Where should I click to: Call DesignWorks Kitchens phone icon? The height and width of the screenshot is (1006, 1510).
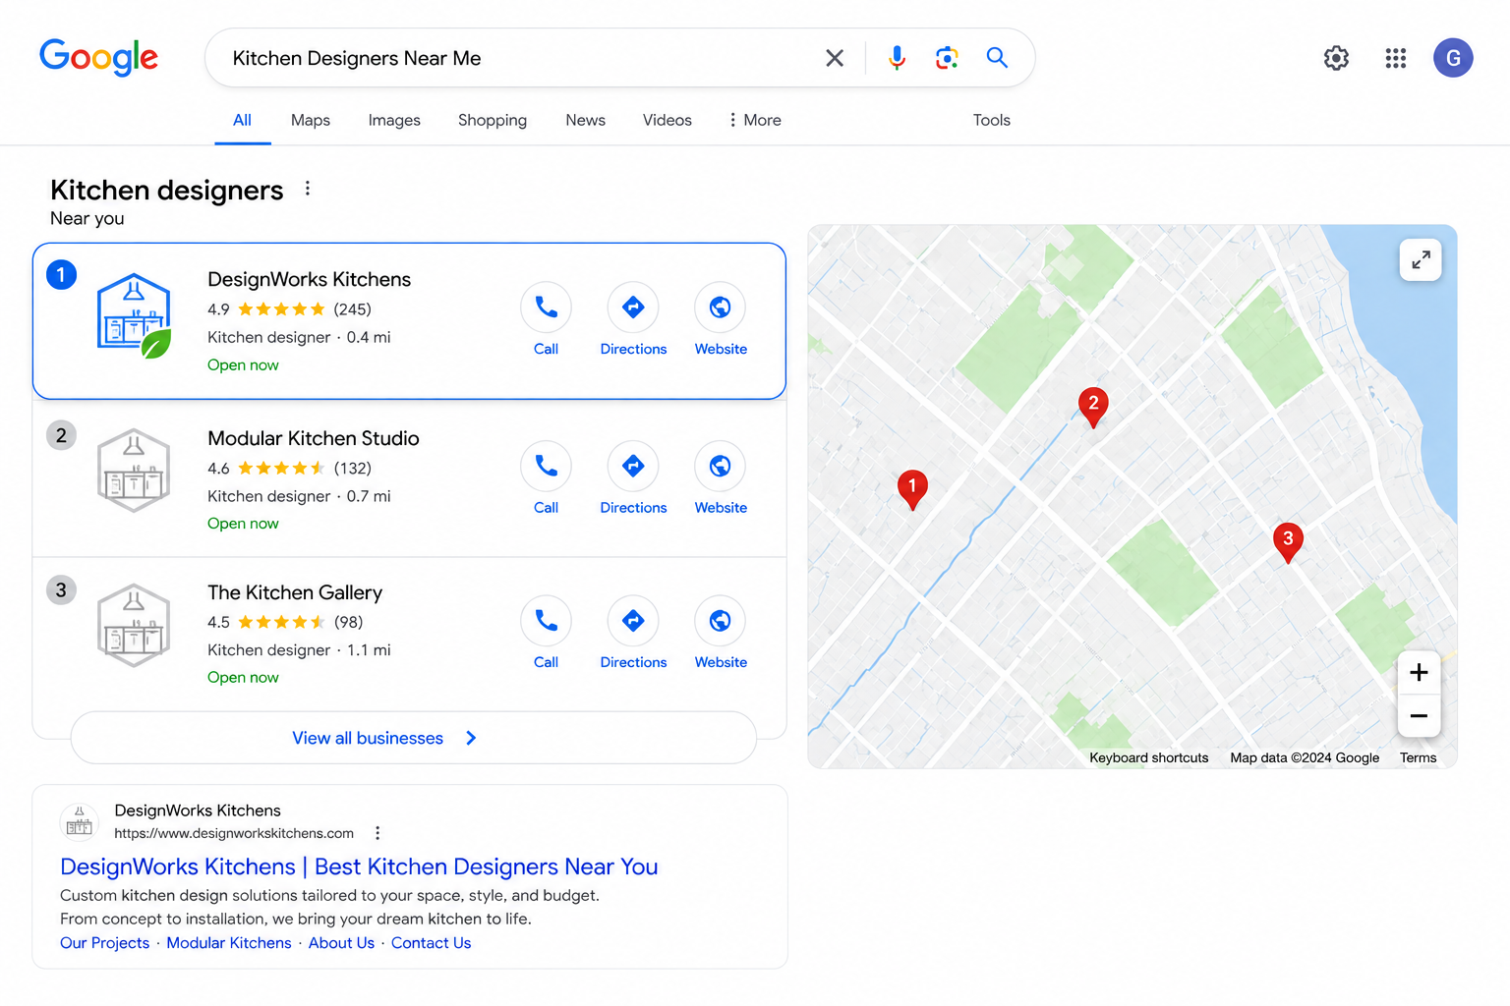pos(546,307)
